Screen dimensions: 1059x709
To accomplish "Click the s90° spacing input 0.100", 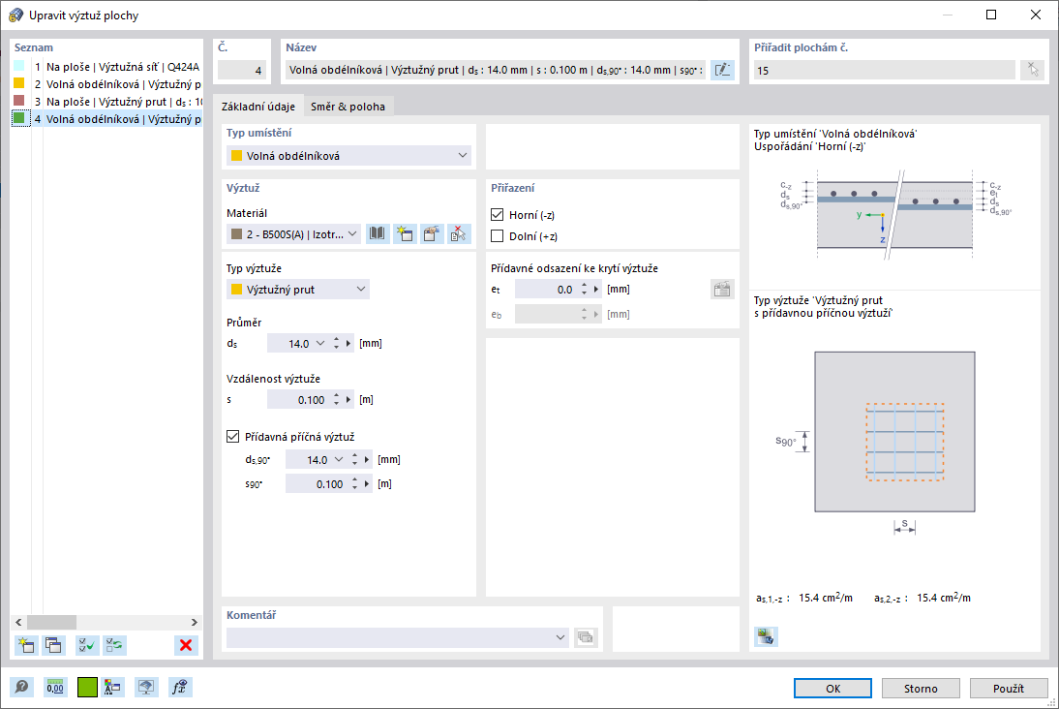I will coord(317,484).
